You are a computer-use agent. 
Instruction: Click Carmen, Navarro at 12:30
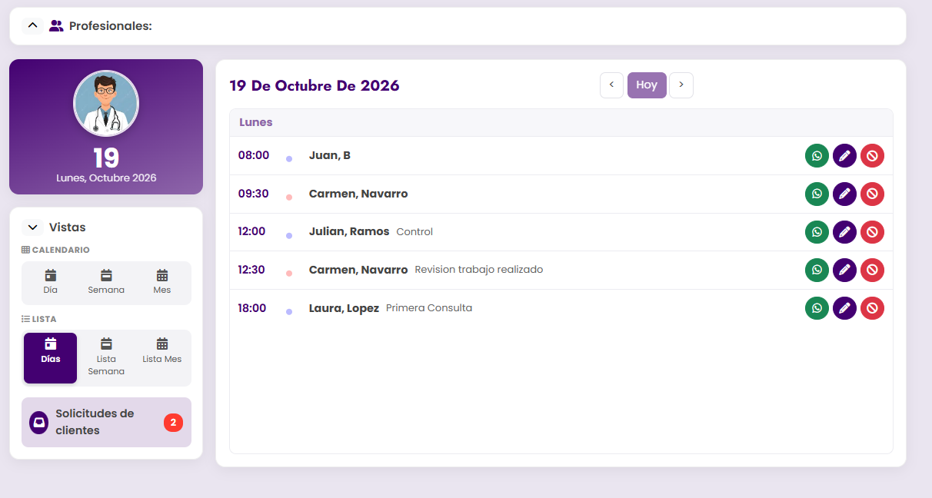pos(358,270)
